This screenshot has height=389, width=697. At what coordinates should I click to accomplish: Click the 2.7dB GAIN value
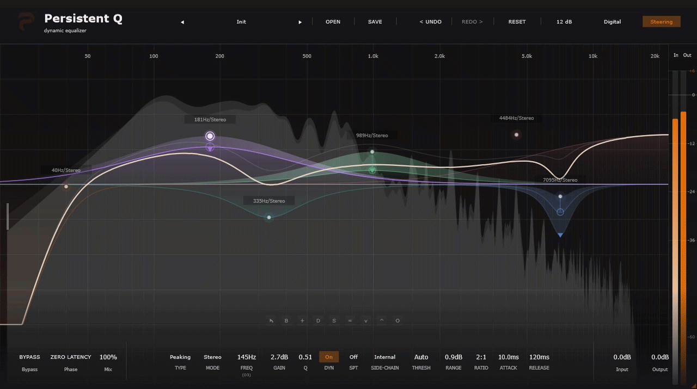pos(279,357)
